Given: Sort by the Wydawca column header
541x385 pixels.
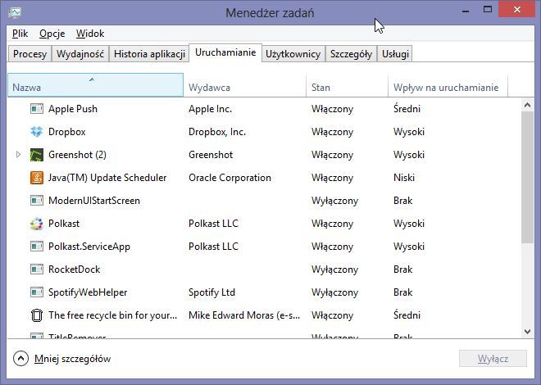Looking at the screenshot, I should pos(244,85).
